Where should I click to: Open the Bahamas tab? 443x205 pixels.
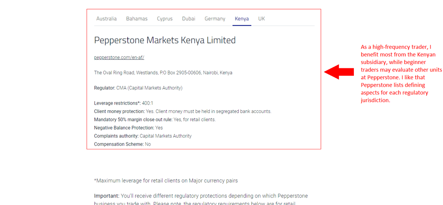137,19
